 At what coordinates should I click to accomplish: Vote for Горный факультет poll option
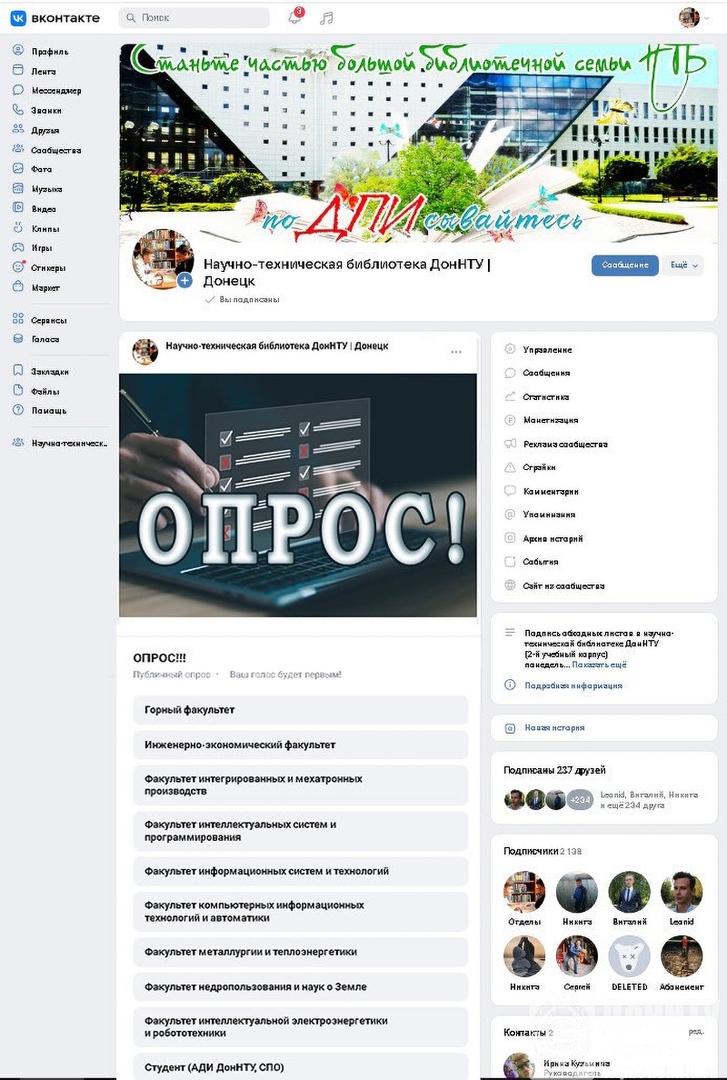[x=300, y=709]
